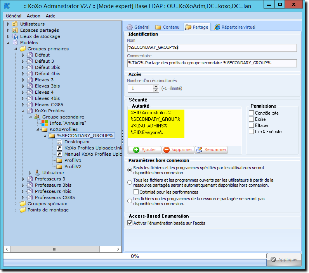Click the Internet Explorer icon on Répertoire virtuel

point(217,27)
